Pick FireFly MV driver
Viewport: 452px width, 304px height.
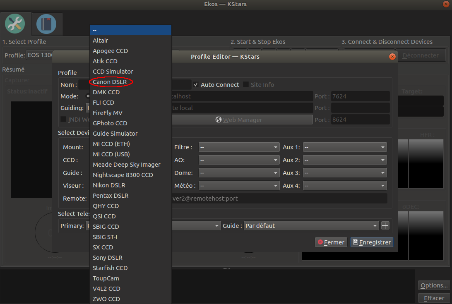[x=130, y=113]
